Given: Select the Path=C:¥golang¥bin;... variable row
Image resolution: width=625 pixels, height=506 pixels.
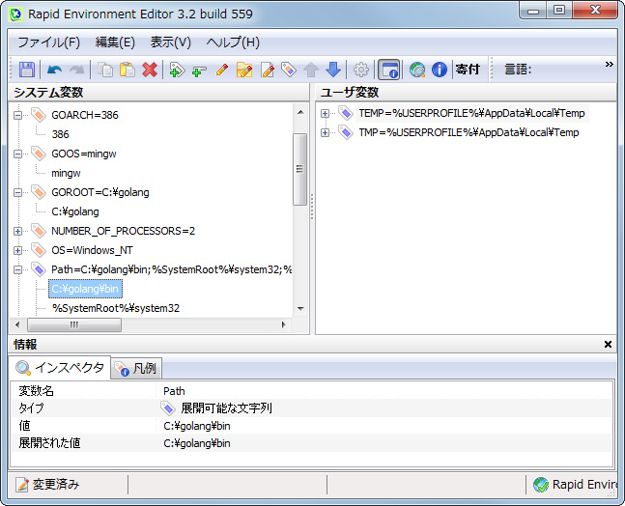Looking at the screenshot, I should (171, 269).
